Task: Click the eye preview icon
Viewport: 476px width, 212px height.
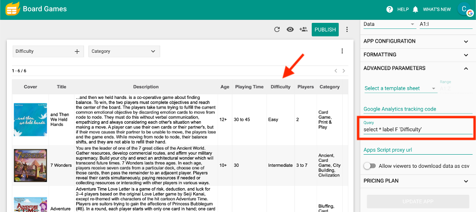Action: click(x=290, y=29)
